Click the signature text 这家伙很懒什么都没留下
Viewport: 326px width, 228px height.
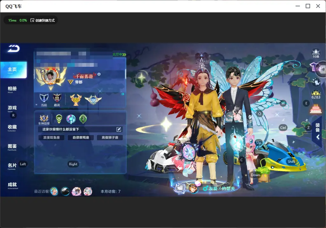pyautogui.click(x=61, y=129)
